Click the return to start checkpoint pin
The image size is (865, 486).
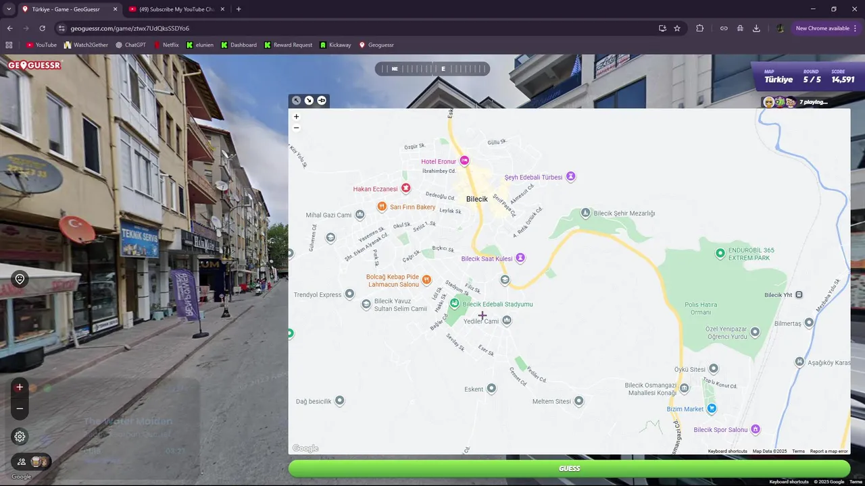pyautogui.click(x=20, y=279)
